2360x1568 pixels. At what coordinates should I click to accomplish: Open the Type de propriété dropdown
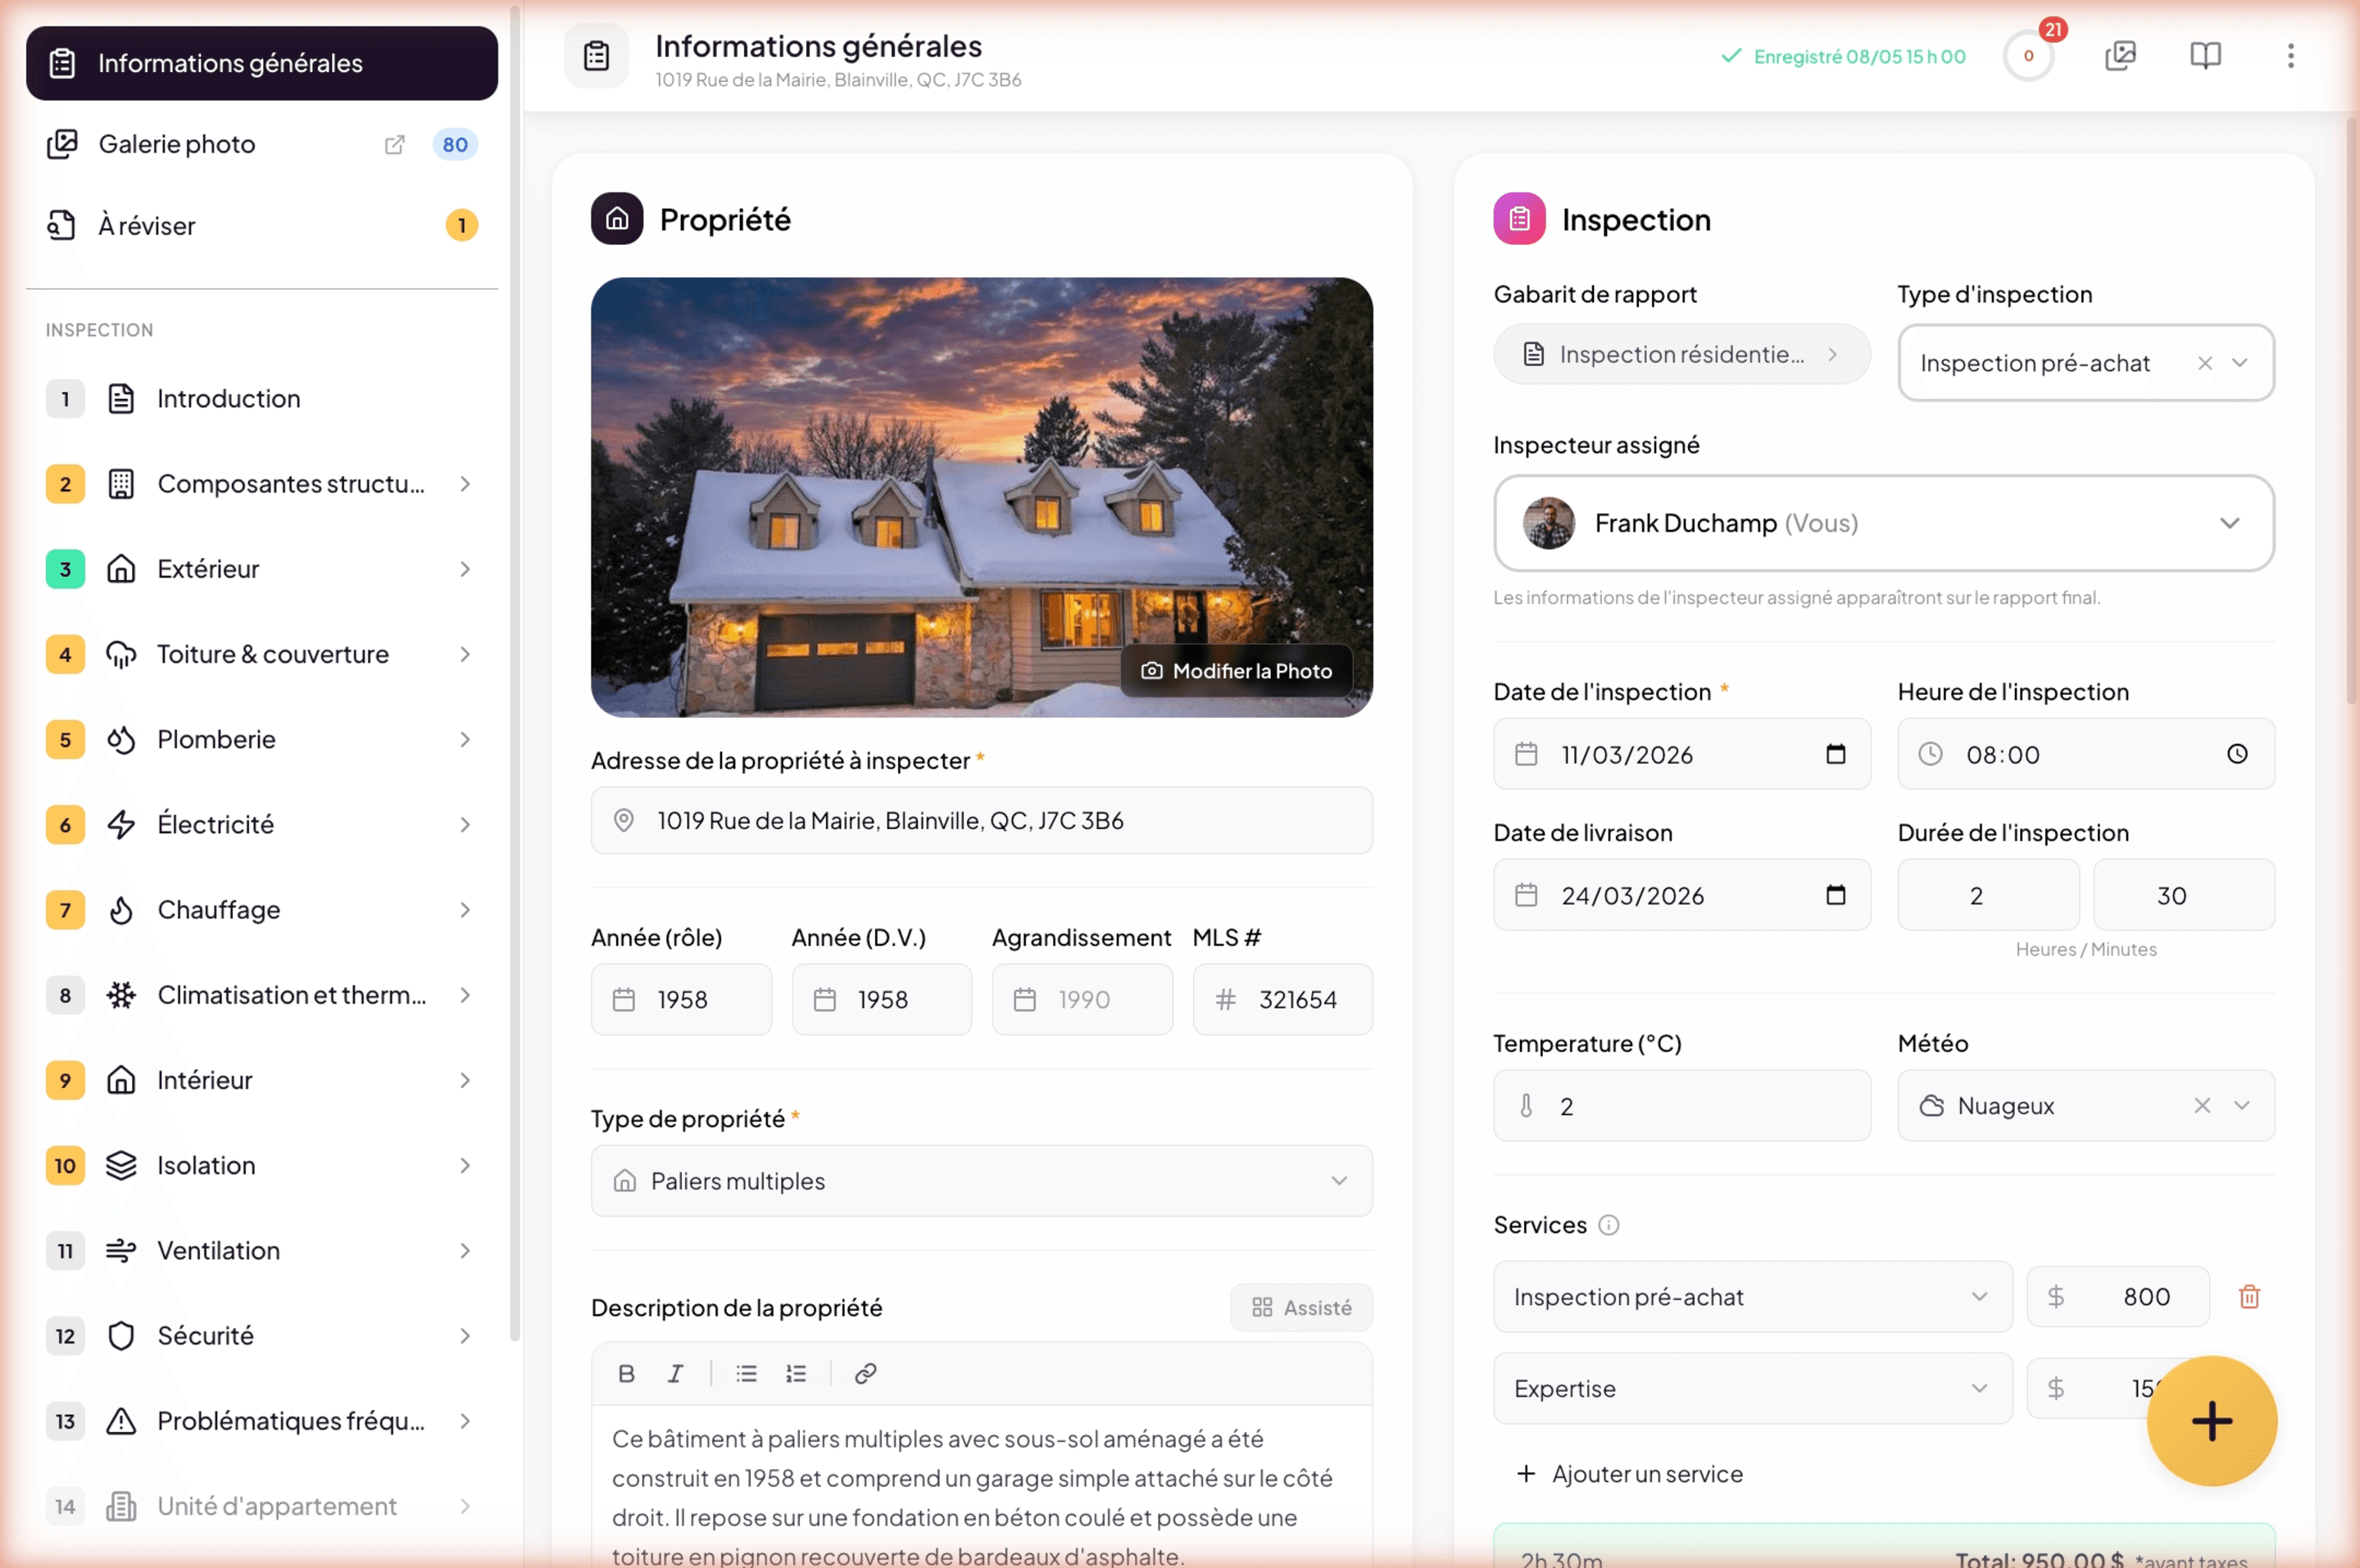[982, 1181]
